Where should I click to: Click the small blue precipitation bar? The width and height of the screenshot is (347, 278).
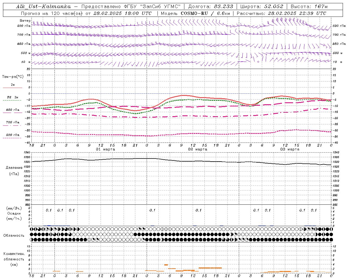(x=49, y=225)
